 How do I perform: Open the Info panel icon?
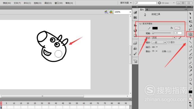[135, 30]
